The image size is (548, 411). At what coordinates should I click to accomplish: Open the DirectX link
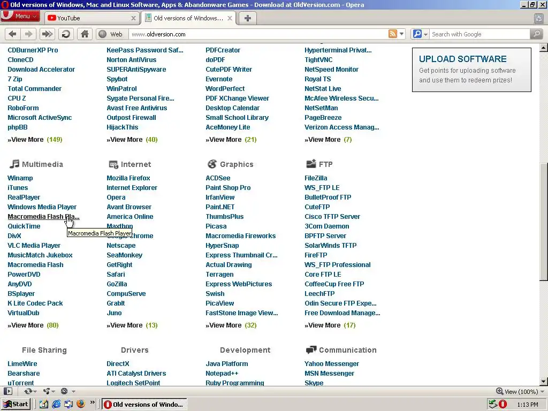[x=118, y=364]
